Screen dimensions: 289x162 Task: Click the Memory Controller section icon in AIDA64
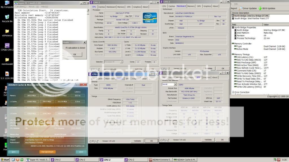tap(233, 44)
